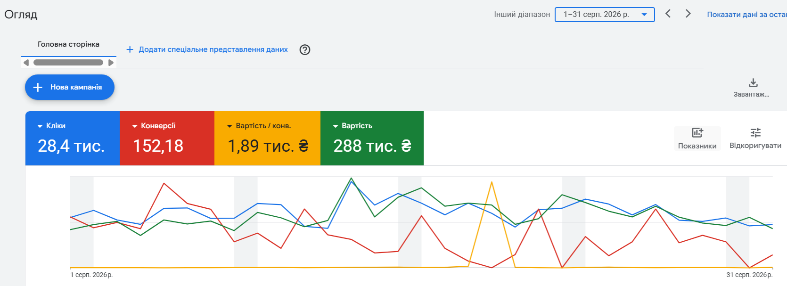Click the 152,18 conversions value

(x=158, y=146)
